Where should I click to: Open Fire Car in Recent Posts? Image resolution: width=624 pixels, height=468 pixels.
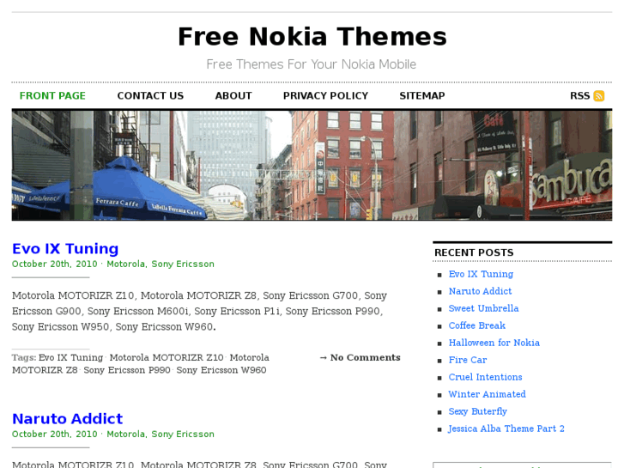click(468, 360)
